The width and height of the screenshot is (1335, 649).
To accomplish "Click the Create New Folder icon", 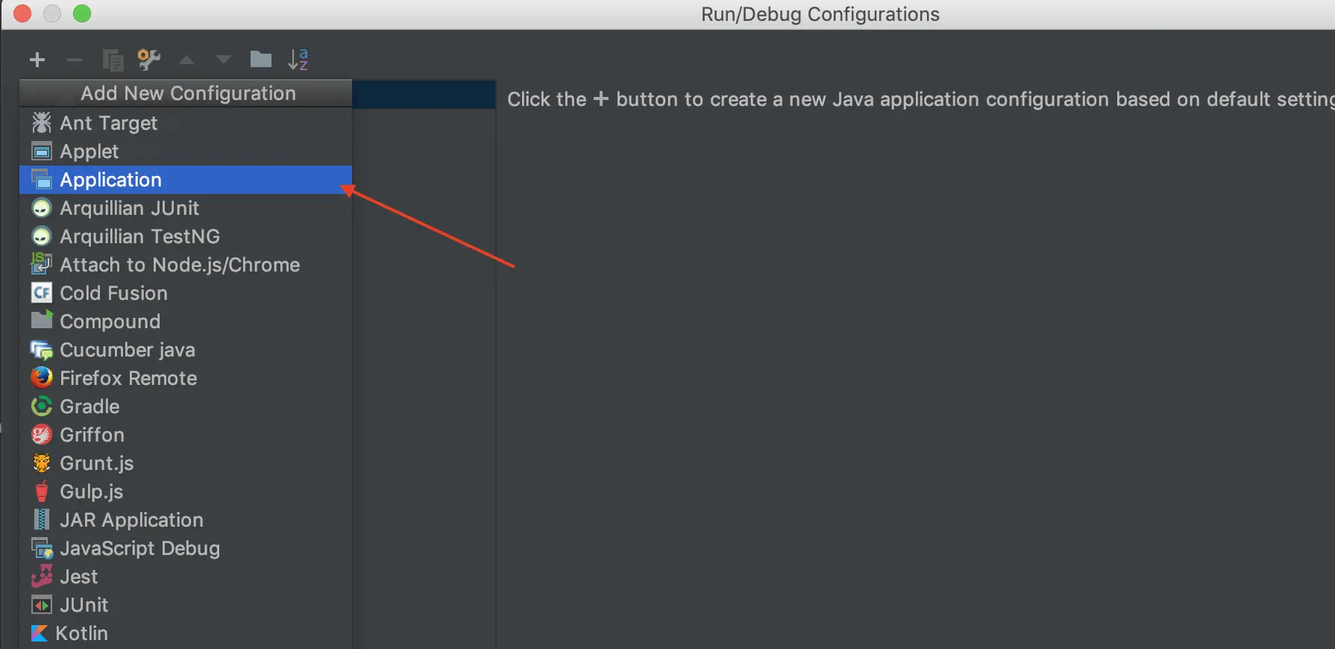I will [x=260, y=59].
